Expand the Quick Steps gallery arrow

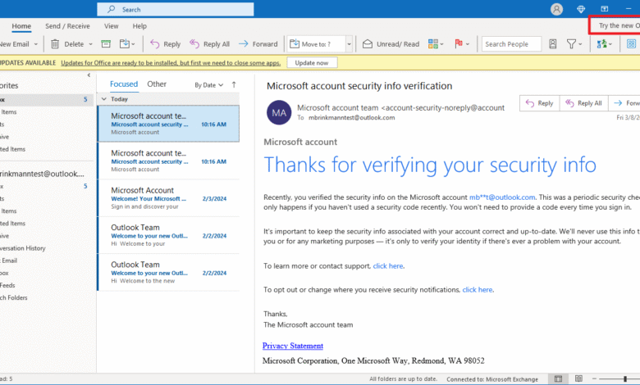[349, 44]
